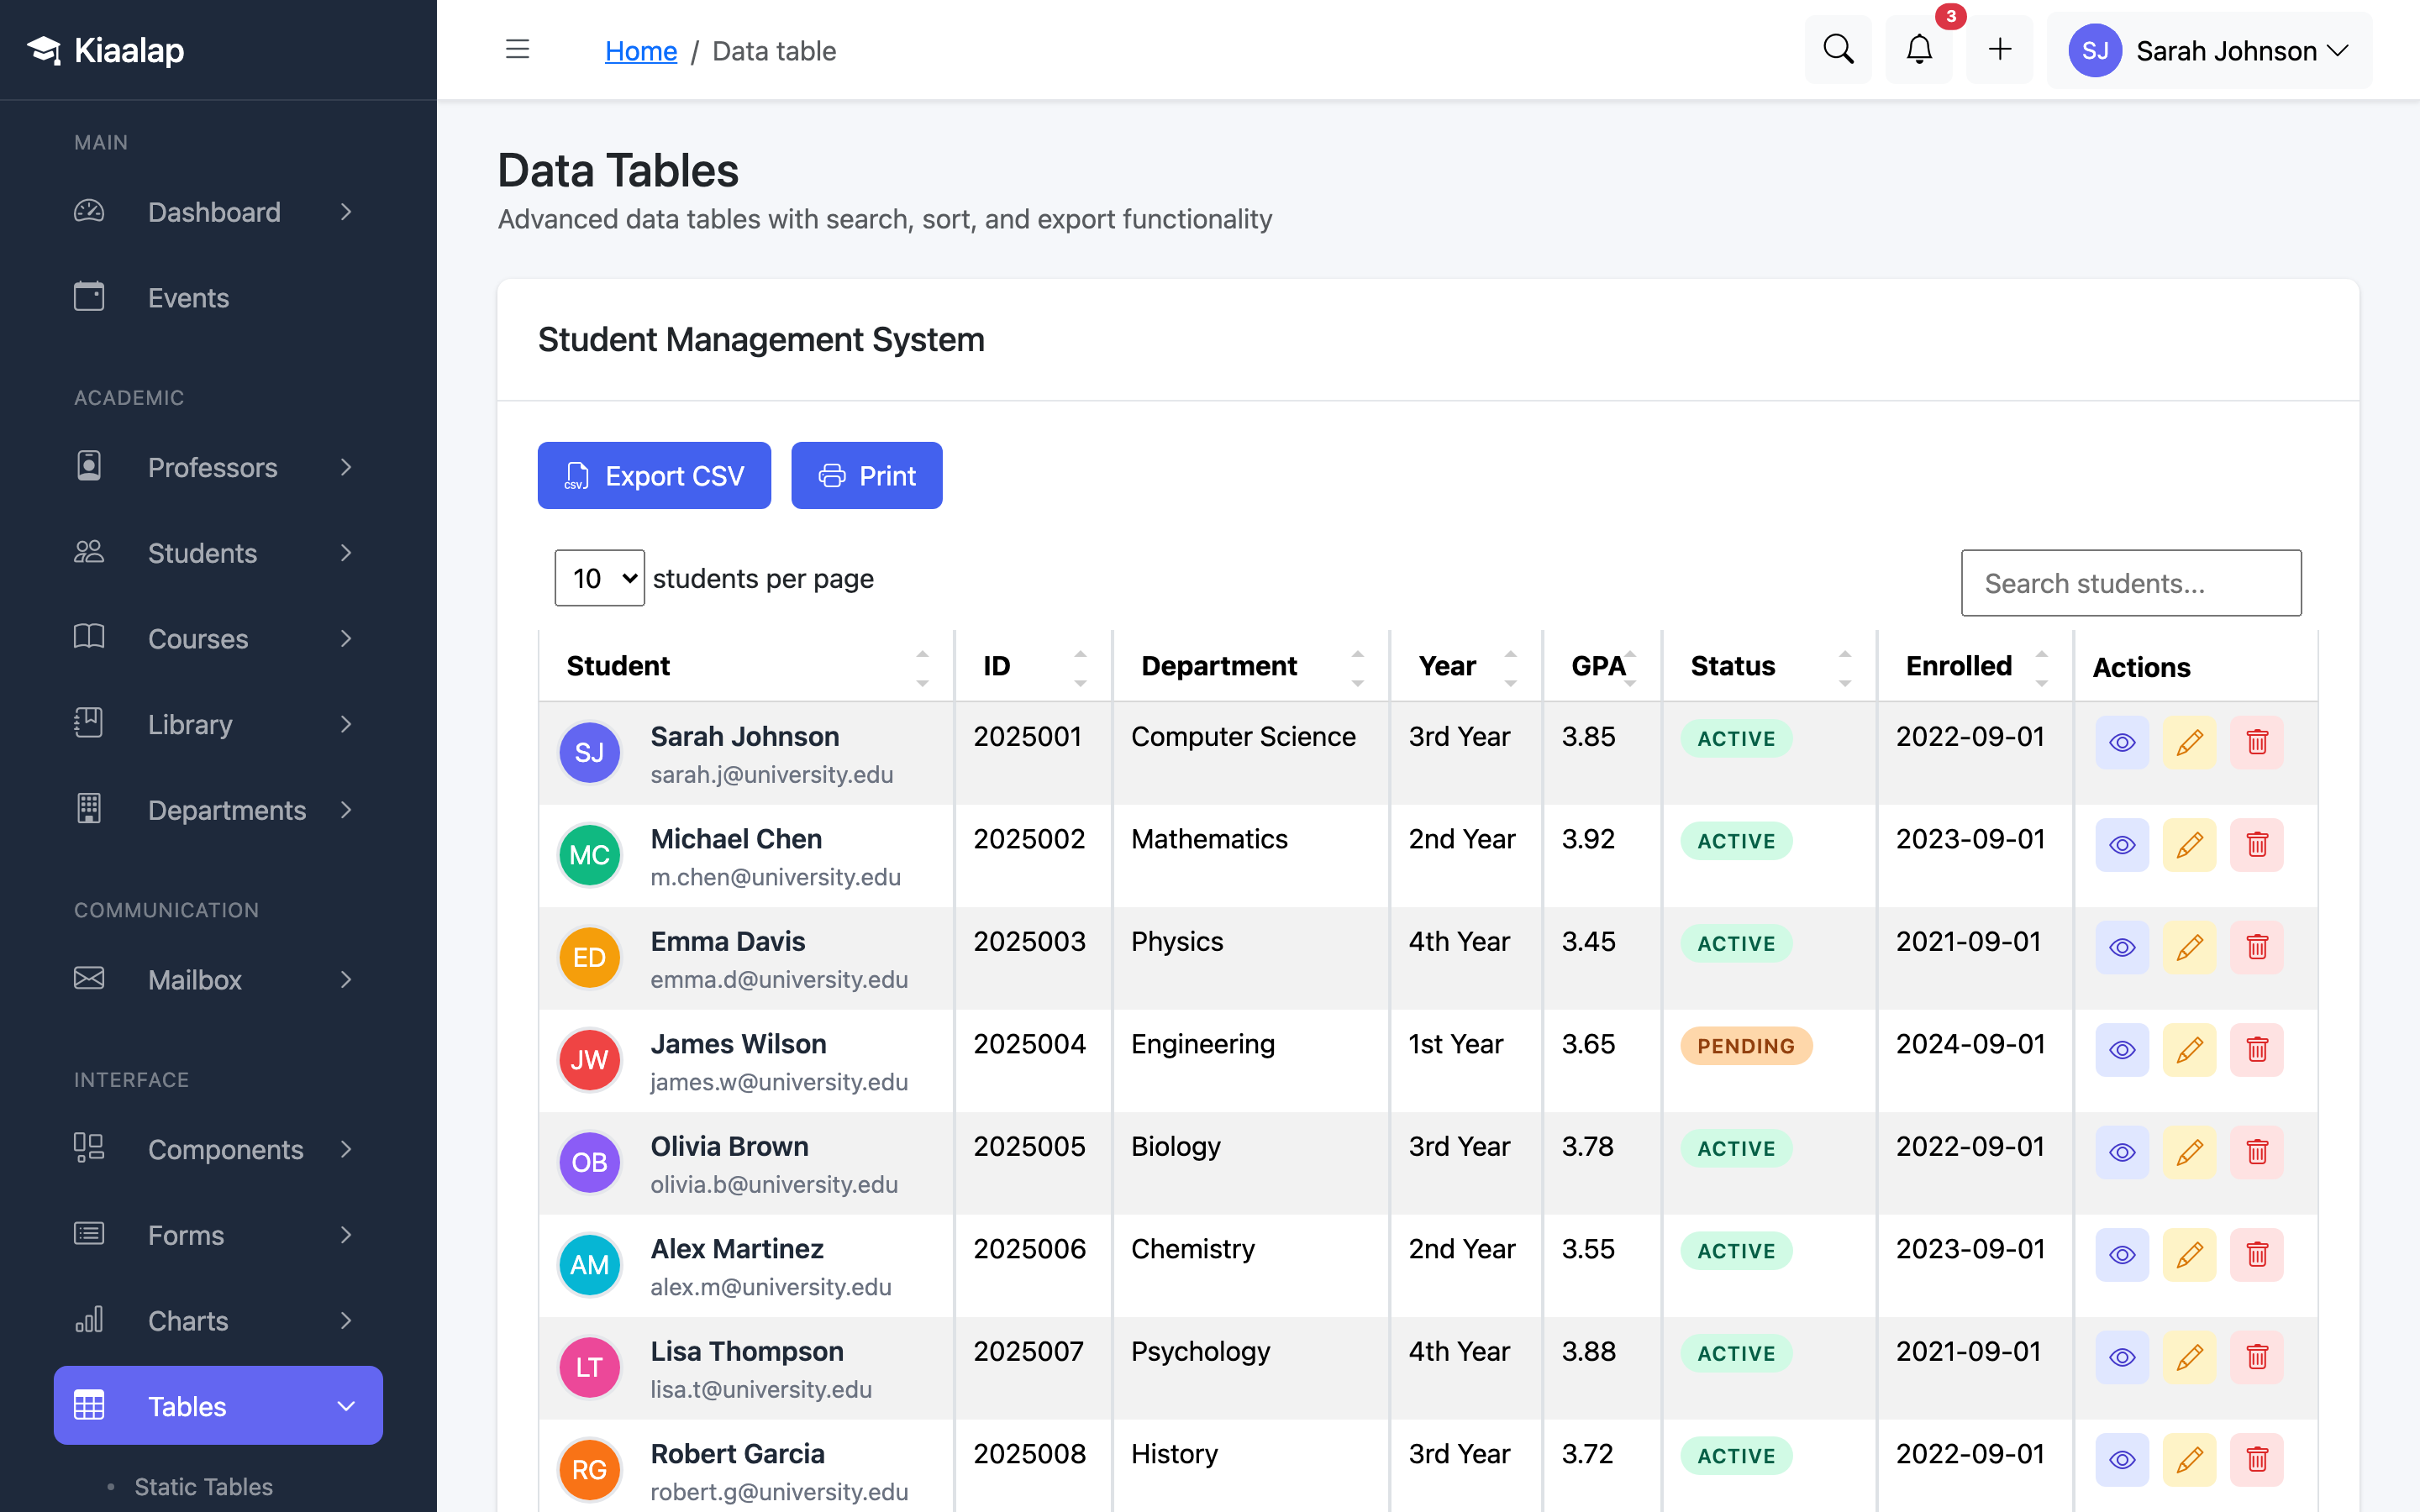
Task: Expand the Mailbox sidebar section
Action: point(218,979)
